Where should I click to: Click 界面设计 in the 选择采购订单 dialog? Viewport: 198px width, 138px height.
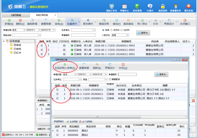click(x=110, y=66)
